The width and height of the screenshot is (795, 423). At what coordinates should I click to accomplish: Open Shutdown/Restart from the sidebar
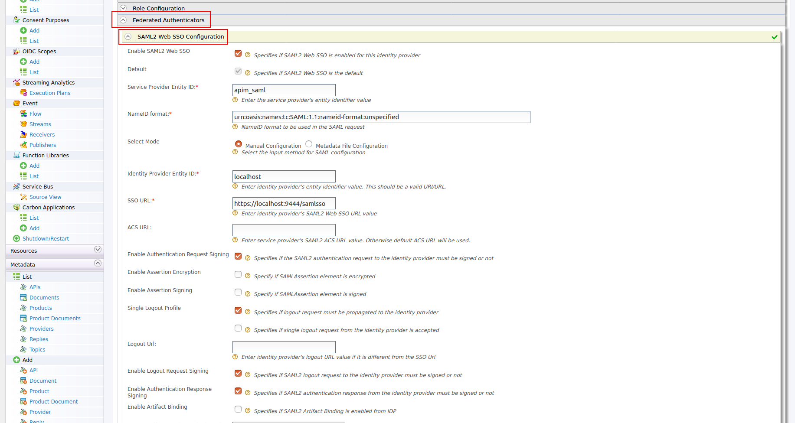click(x=45, y=238)
